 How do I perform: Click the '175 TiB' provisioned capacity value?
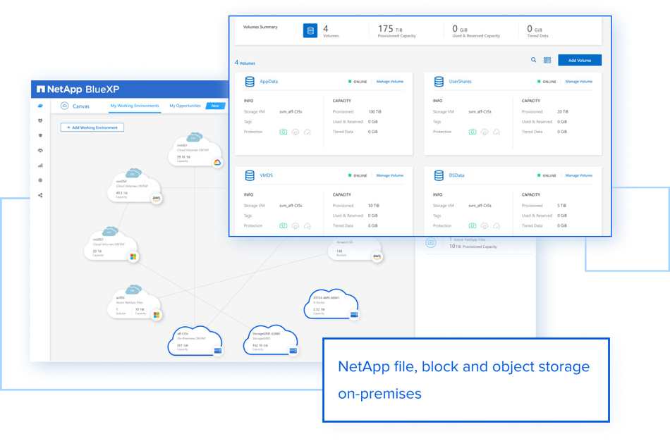pos(390,29)
